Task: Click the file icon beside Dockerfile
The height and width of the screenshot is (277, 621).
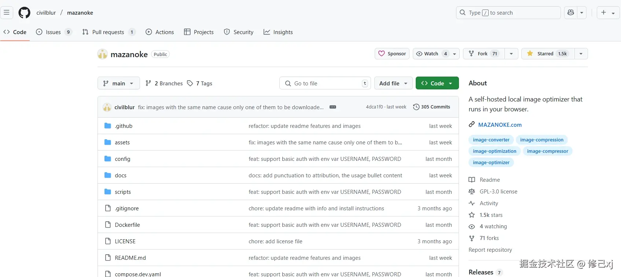Action: tap(108, 225)
